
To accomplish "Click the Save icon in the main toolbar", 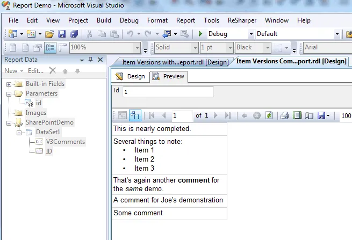I will (x=62, y=34).
